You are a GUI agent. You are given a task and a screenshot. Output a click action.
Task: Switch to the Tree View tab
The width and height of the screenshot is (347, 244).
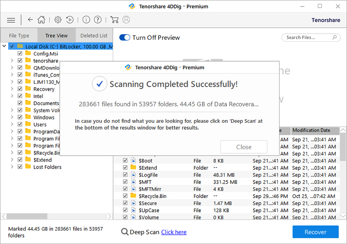coord(56,35)
